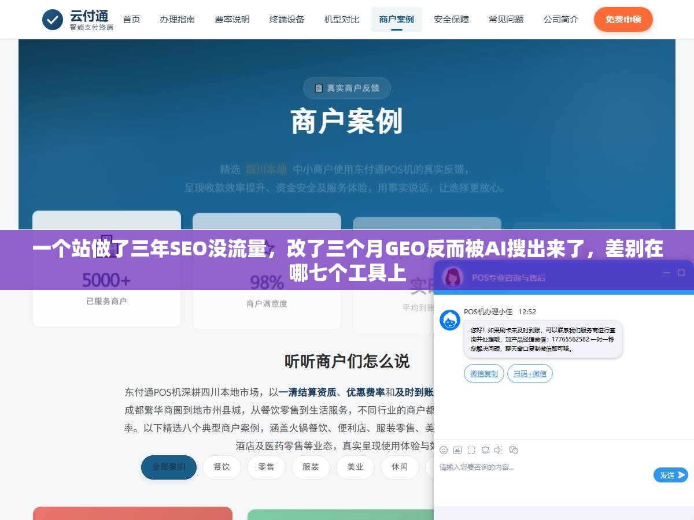694x520 pixels.
Task: Click the 免费申领 orange button
Action: tap(623, 20)
